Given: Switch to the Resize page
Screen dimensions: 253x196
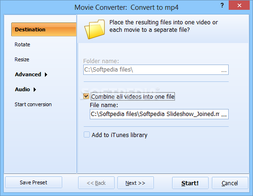Looking at the screenshot, I should pos(22,59).
